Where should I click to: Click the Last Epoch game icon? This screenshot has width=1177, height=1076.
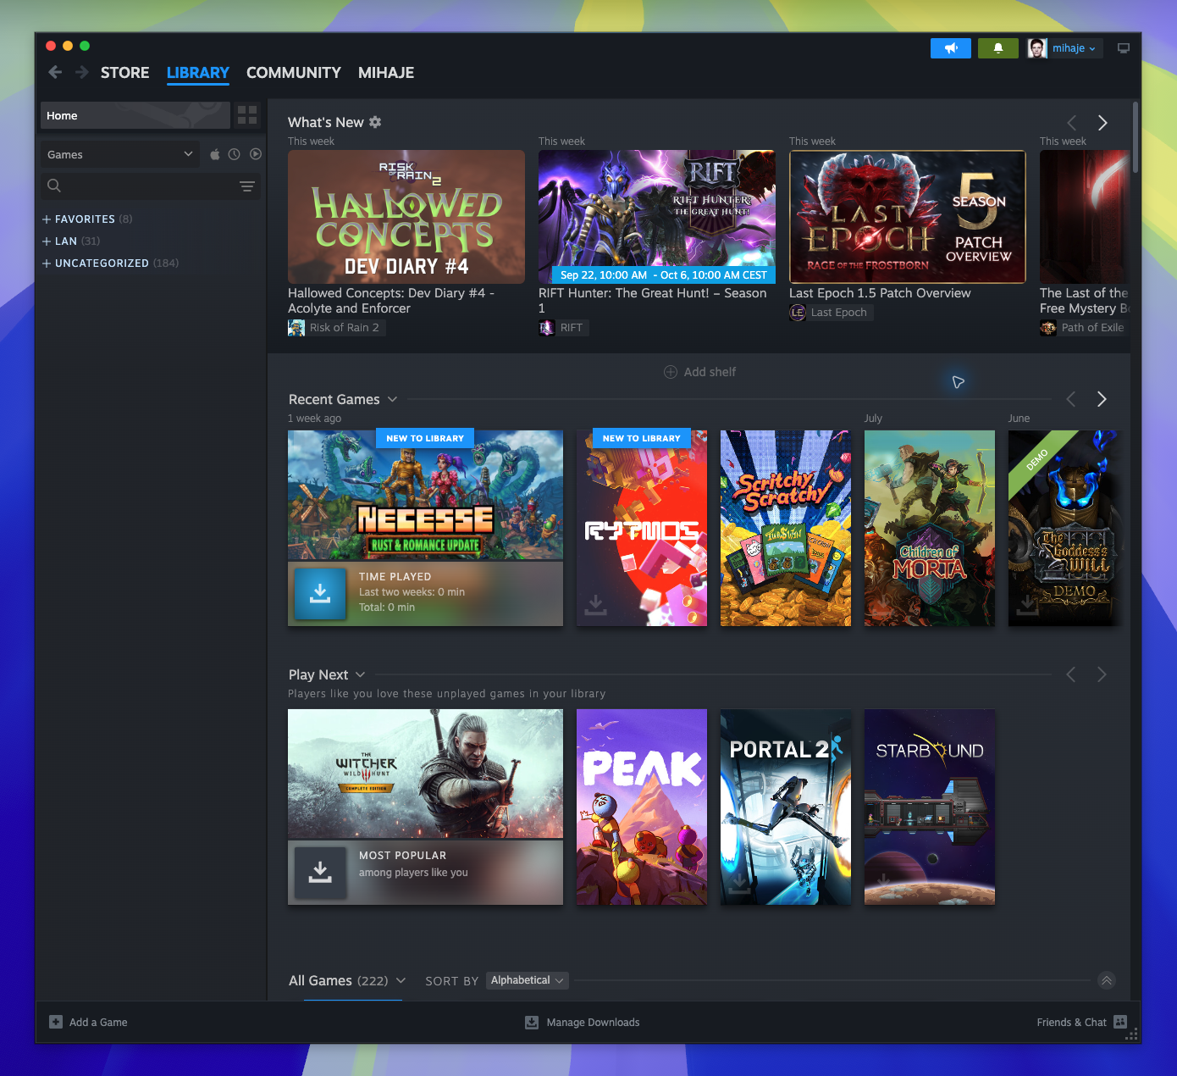(798, 313)
